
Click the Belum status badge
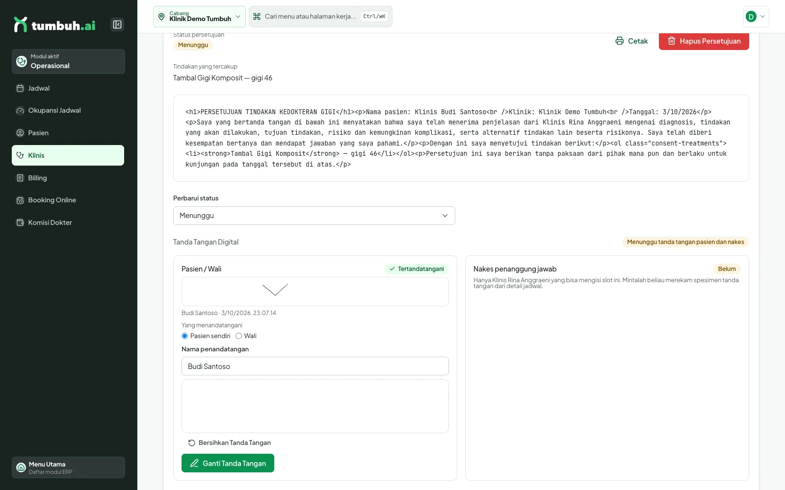(727, 269)
